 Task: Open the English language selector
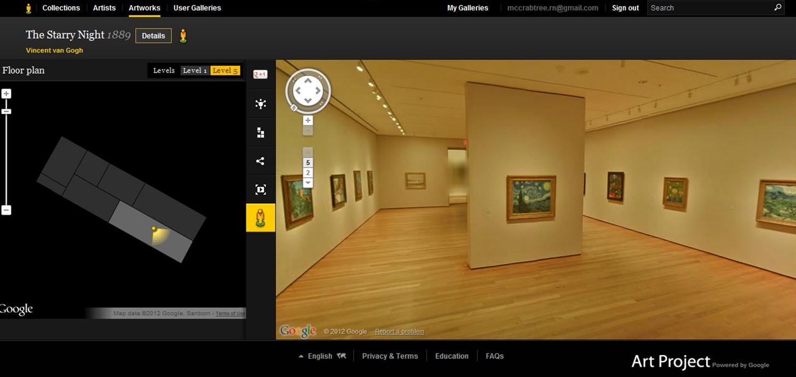(x=322, y=356)
